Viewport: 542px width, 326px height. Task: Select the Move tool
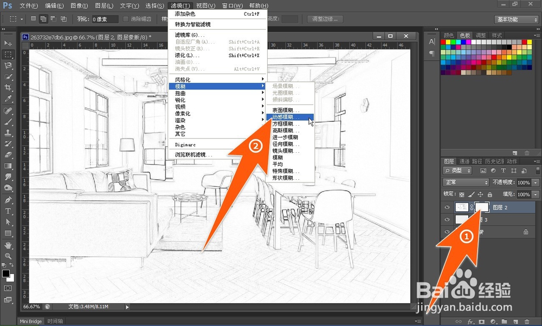tap(8, 43)
